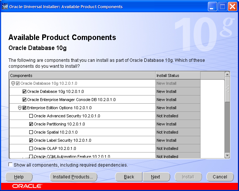Screen dimensions: 239x191
Task: Collapse the top-level Oracle Database 10g node
Action: pos(13,83)
